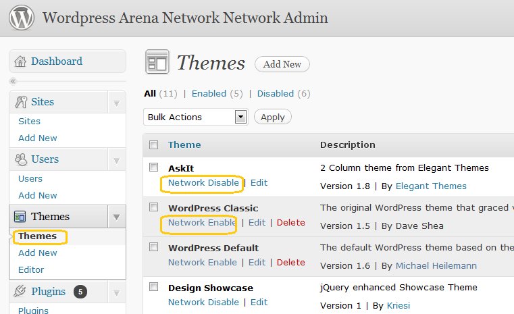Click the Description column header
Viewport: 514px width, 314px height.
[348, 145]
